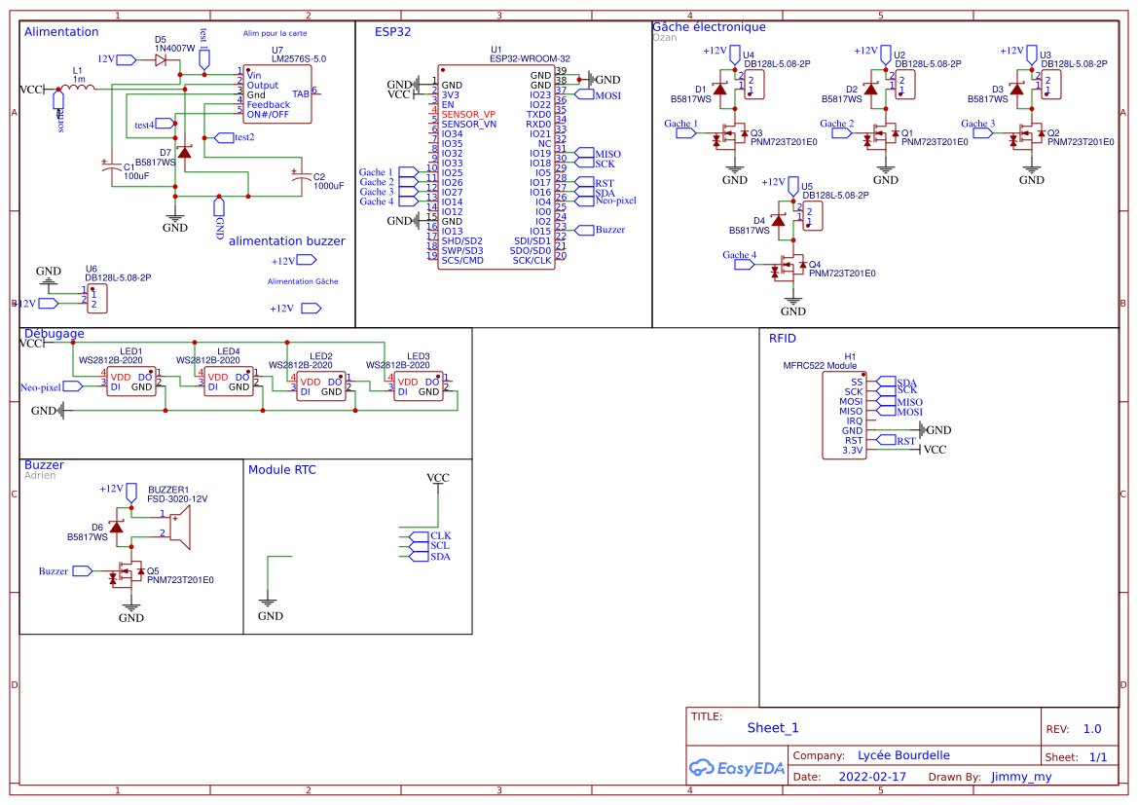Select the C1 100uF capacitor symbol

point(111,167)
